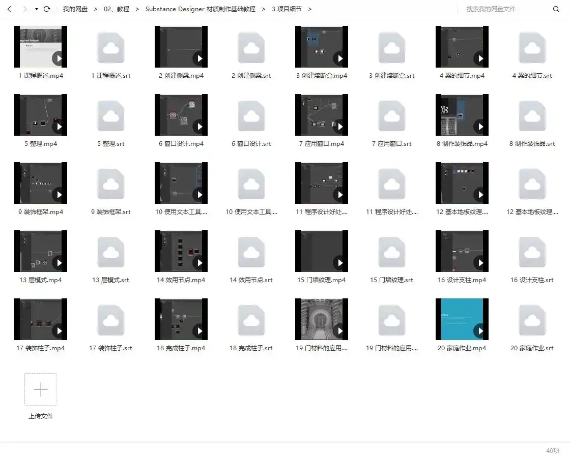This screenshot has height=459, width=570.
Task: Select the 5 整理.srt subtitle file icon
Action: point(111,116)
